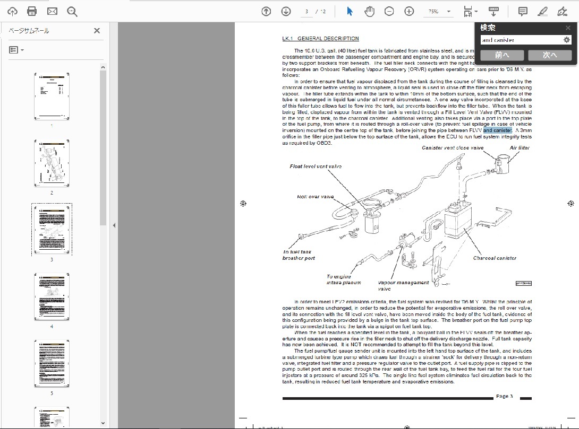Select page 3 thumbnail
The height and width of the screenshot is (429, 579).
coord(52,230)
